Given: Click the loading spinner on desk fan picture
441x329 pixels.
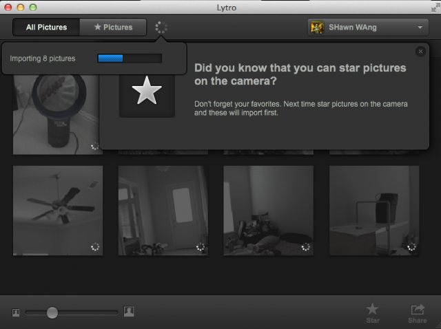Looking at the screenshot, I should tap(95, 146).
